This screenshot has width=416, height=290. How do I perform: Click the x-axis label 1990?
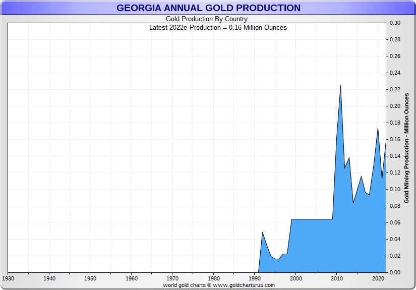coord(255,278)
